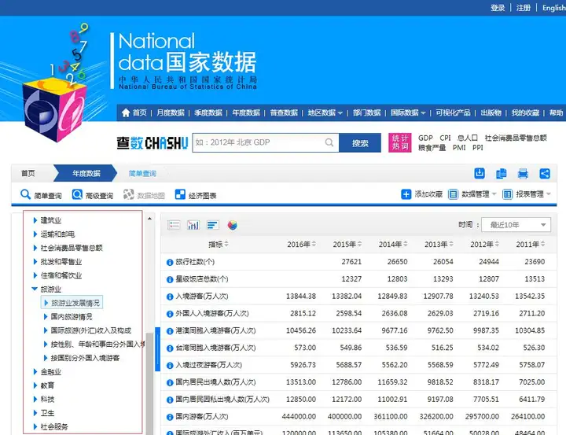Collapse the 旅游业 tree node
566x435 pixels.
(35, 289)
